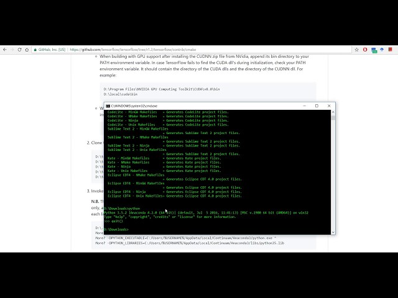Click the browser forward arrow
Screen dimensions: 398x298
[12, 50]
